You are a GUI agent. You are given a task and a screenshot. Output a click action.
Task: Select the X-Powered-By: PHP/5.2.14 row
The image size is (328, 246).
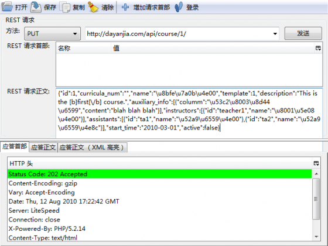point(159,228)
